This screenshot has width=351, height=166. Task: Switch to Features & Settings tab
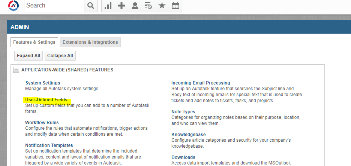tap(34, 42)
